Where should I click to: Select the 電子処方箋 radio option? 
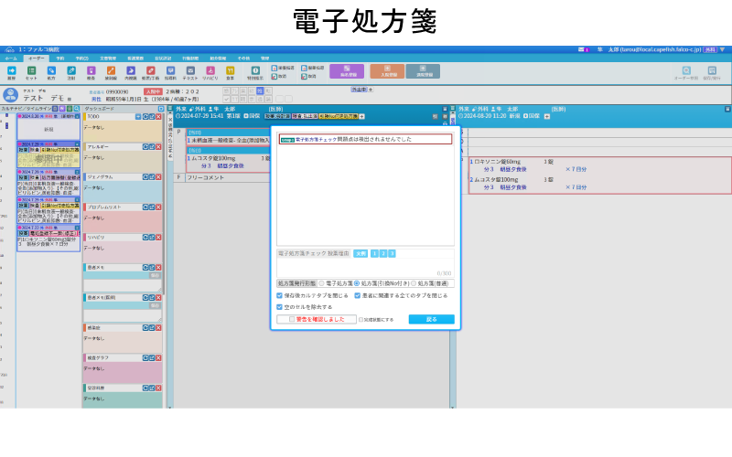pyautogui.click(x=320, y=283)
